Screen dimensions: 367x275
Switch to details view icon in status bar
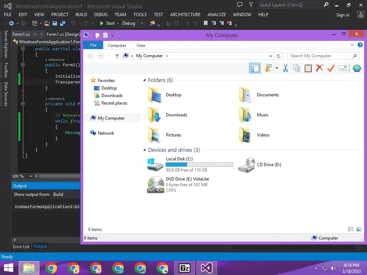point(351,229)
